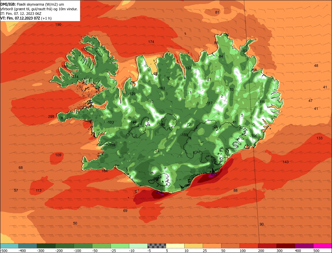
Task: Click the legend label -25
Action: tap(114, 251)
